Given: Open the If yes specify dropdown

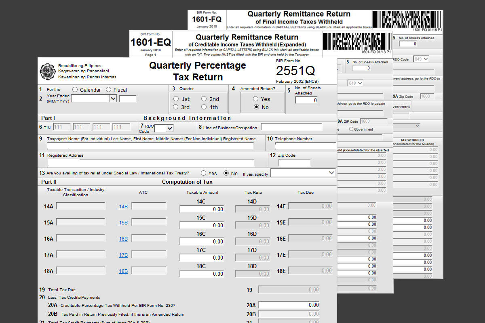Looking at the screenshot, I should pos(303,173).
